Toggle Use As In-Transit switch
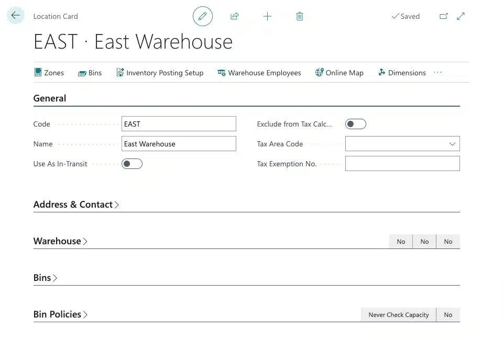This screenshot has height=340, width=504. 132,164
